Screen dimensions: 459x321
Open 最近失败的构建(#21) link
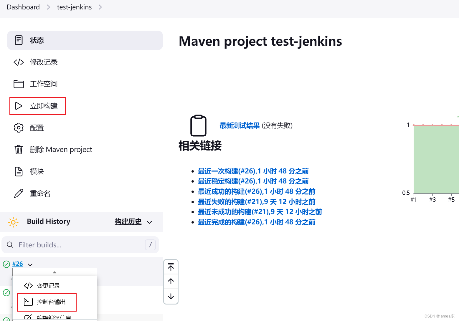[256, 202]
